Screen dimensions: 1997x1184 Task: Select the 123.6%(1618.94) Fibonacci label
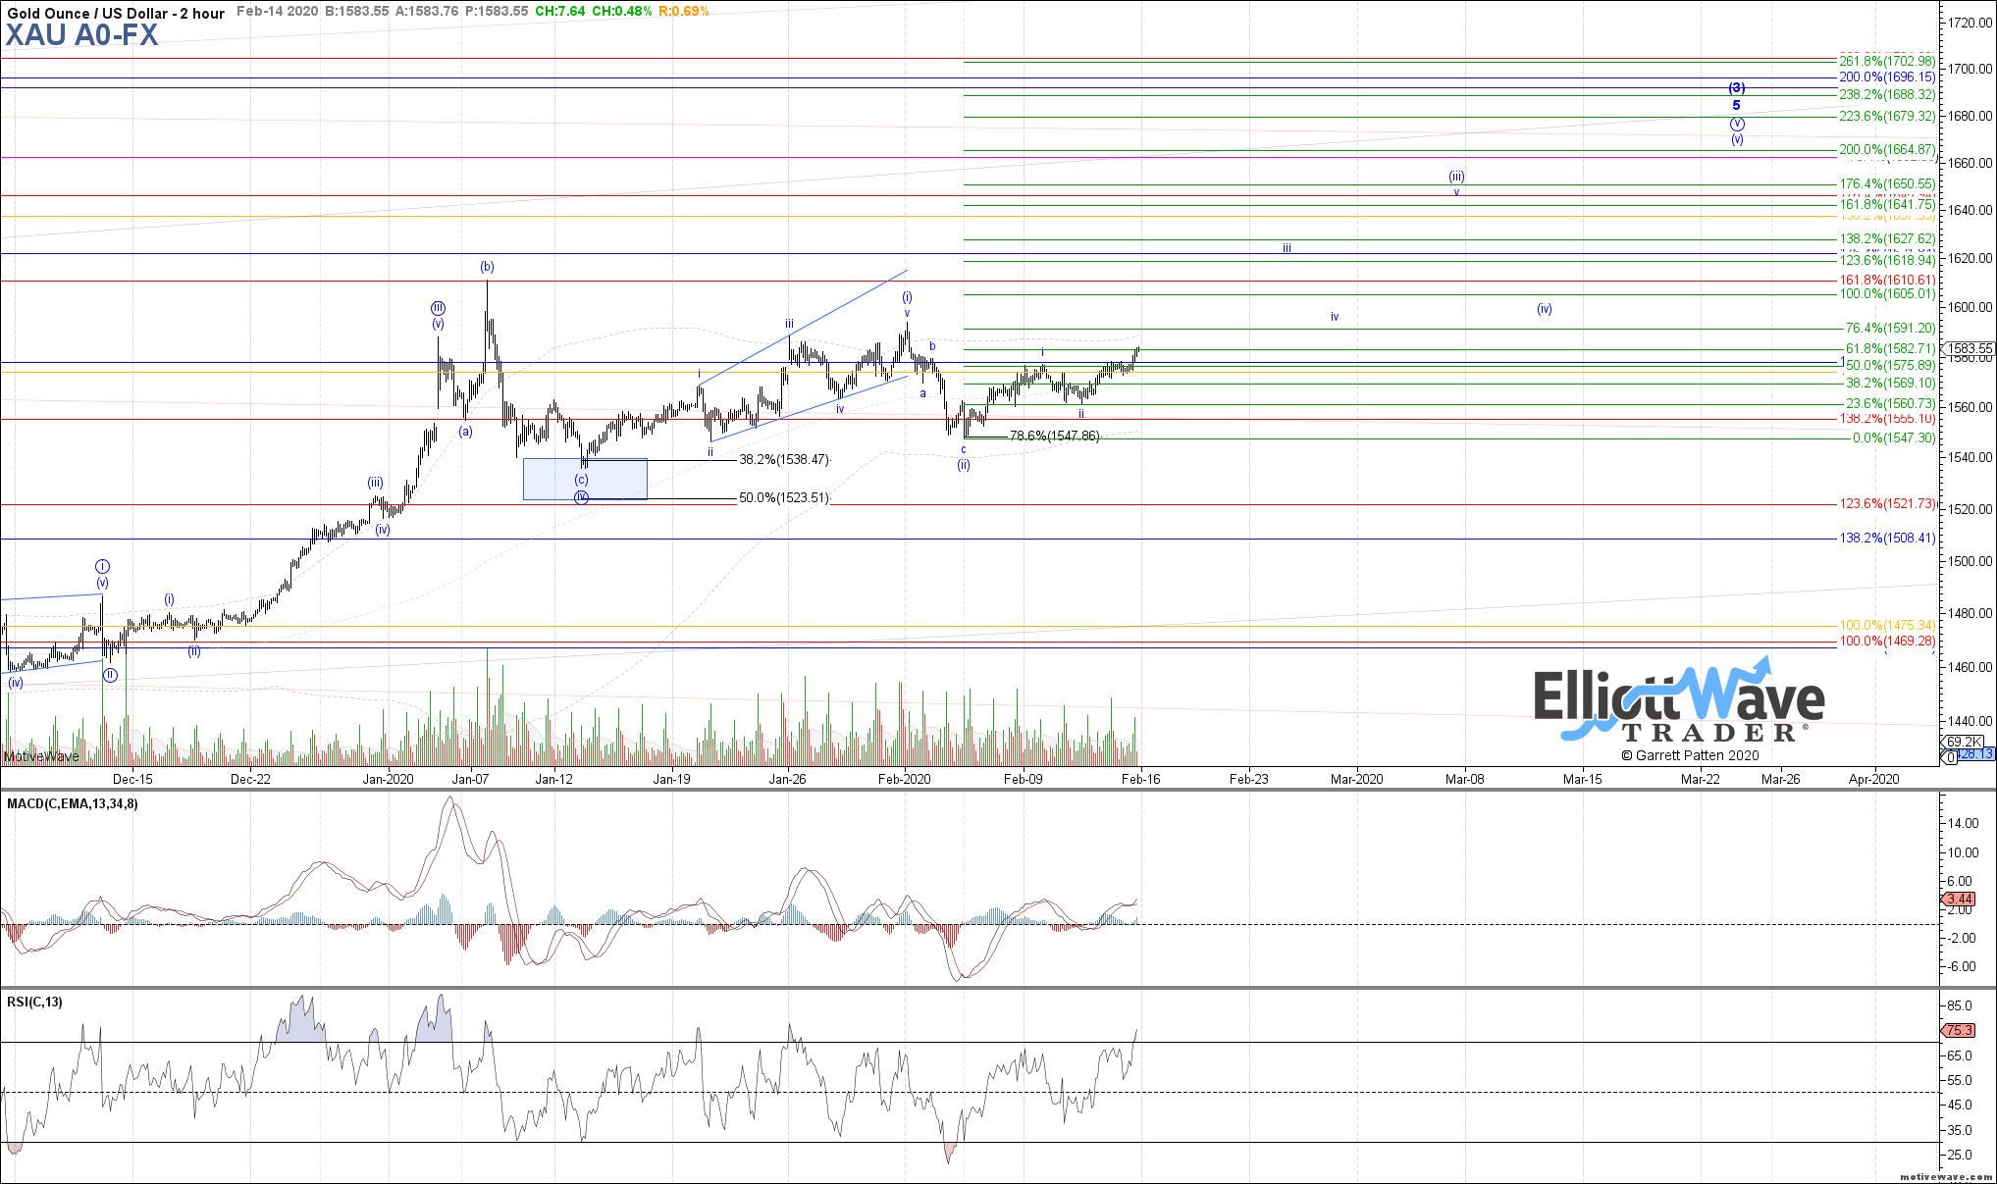coord(1887,260)
